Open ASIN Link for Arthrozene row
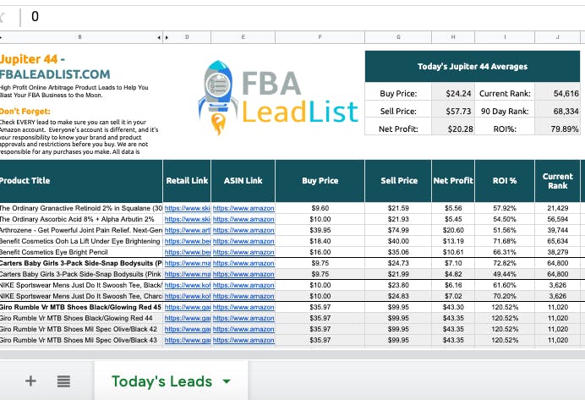The width and height of the screenshot is (585, 400). (243, 230)
